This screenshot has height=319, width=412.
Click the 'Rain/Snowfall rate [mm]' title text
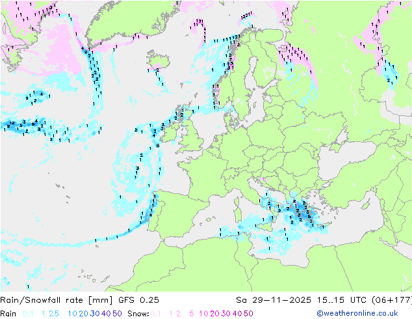57,300
